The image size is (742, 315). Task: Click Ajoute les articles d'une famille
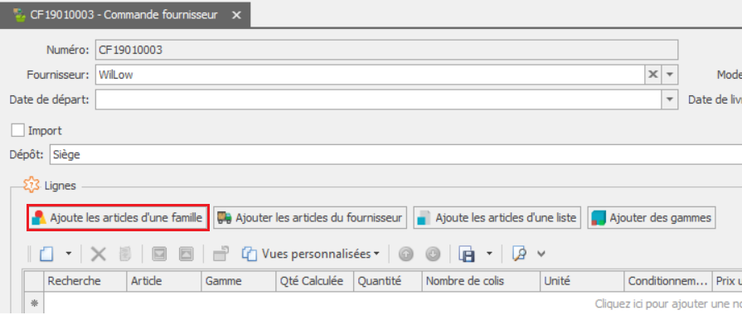pos(118,217)
